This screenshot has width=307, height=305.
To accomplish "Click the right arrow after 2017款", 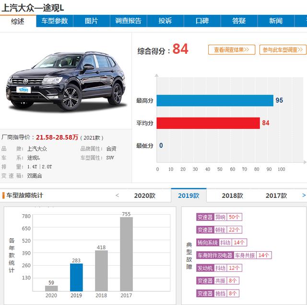I will (x=304, y=195).
